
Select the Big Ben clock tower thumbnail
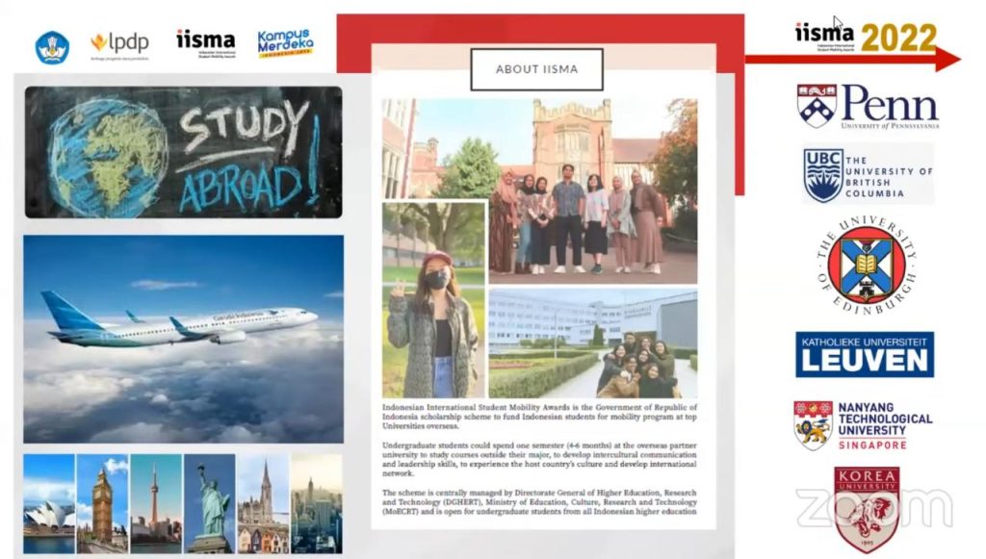coord(102,504)
